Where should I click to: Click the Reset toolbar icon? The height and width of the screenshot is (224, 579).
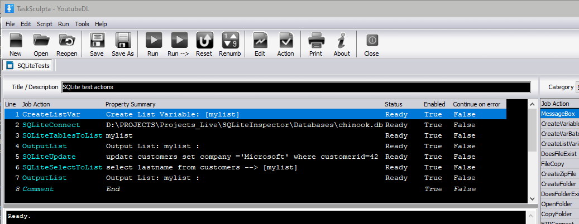click(x=204, y=40)
